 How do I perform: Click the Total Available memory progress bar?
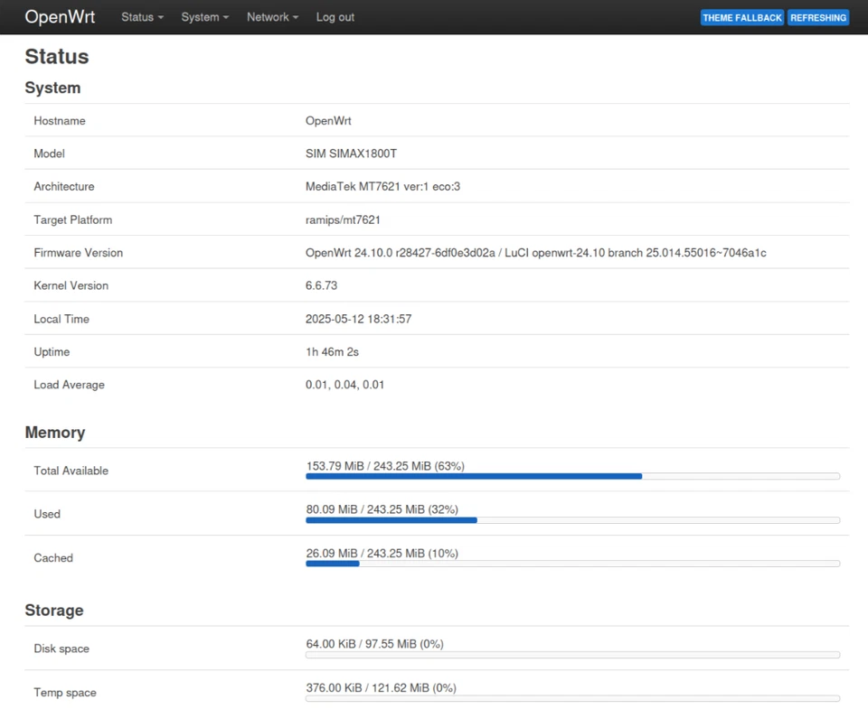coord(573,476)
